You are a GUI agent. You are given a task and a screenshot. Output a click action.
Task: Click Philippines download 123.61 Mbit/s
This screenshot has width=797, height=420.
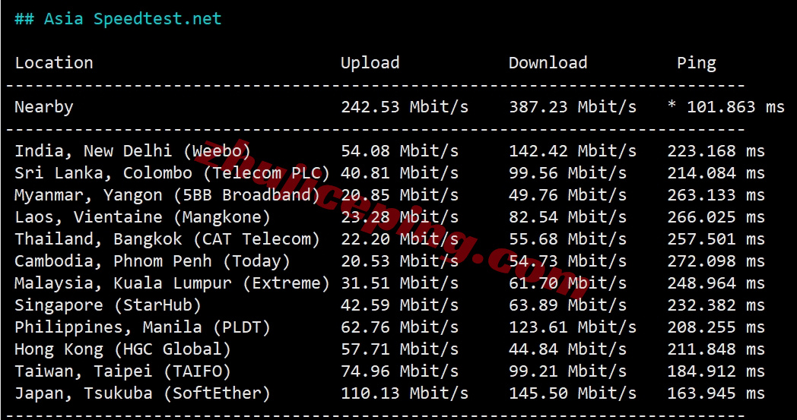pos(573,327)
